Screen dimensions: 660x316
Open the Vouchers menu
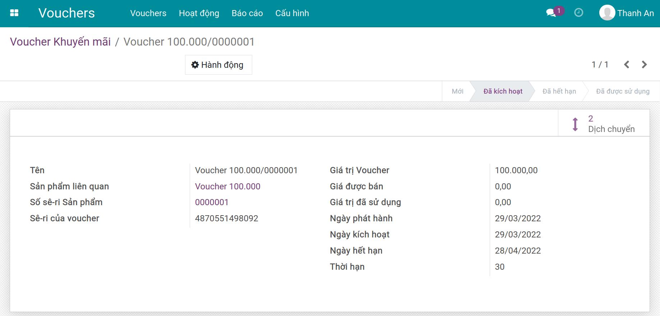click(148, 13)
